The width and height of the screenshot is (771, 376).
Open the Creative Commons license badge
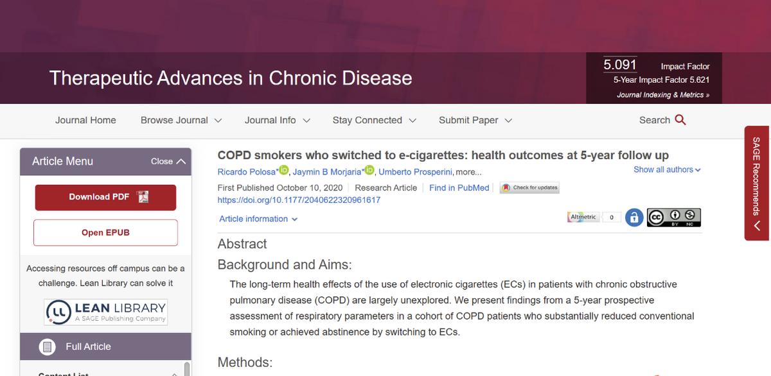[x=673, y=217]
